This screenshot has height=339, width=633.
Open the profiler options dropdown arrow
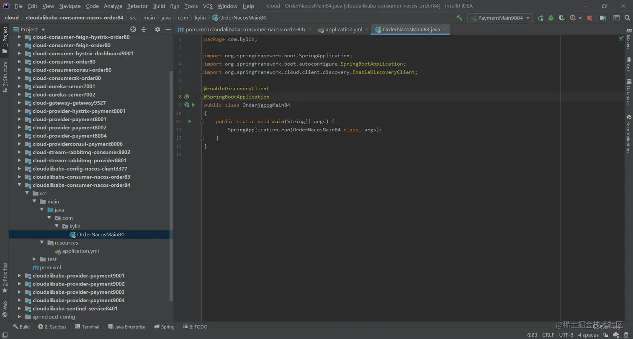pyautogui.click(x=580, y=18)
